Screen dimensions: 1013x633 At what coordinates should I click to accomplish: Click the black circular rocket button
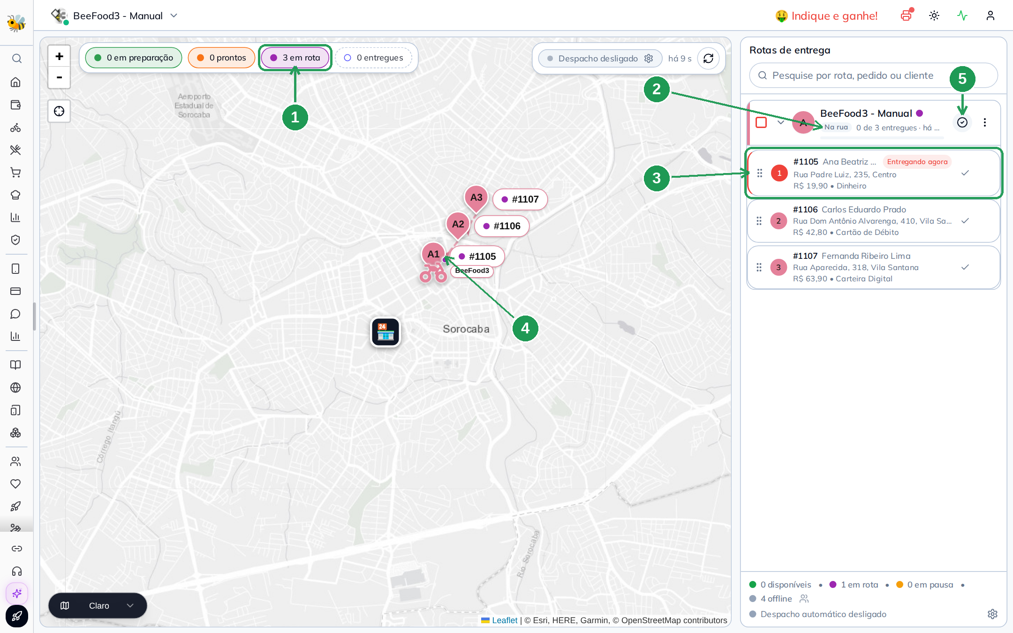click(17, 616)
